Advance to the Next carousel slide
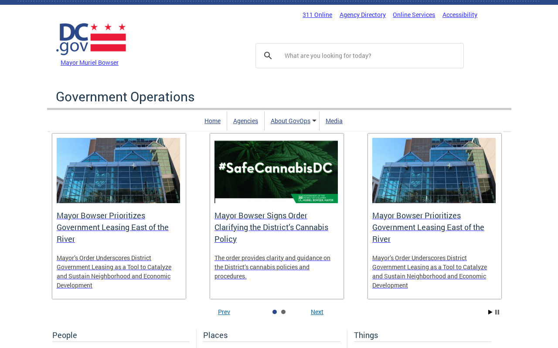Image resolution: width=558 pixels, height=348 pixels. click(317, 312)
